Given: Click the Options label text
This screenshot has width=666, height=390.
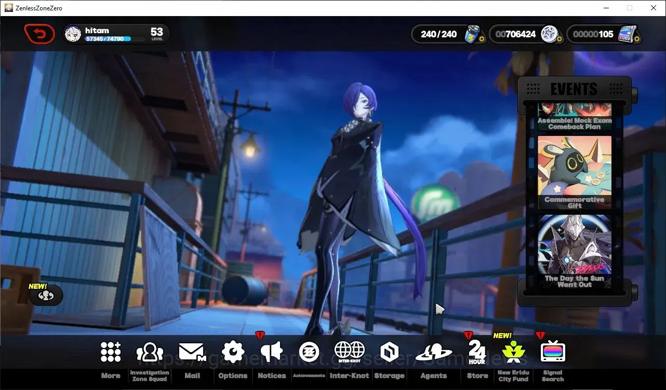Looking at the screenshot, I should (x=233, y=375).
